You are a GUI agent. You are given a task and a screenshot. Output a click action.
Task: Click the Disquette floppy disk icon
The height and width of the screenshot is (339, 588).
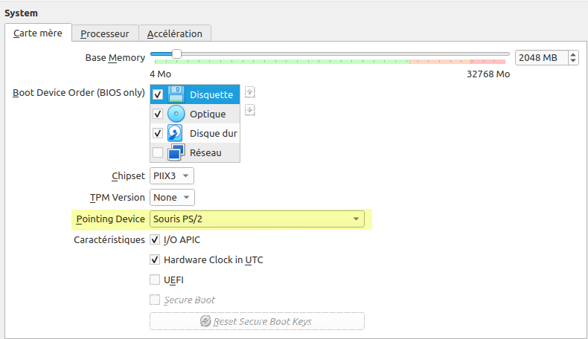pyautogui.click(x=176, y=94)
